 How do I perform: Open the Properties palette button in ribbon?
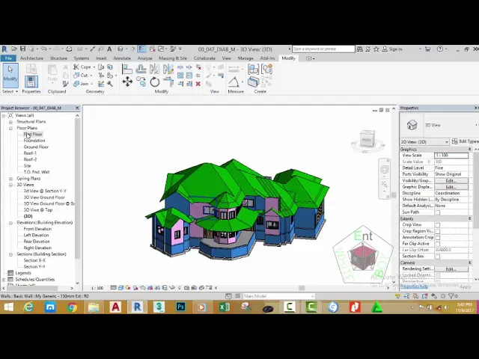tap(31, 82)
